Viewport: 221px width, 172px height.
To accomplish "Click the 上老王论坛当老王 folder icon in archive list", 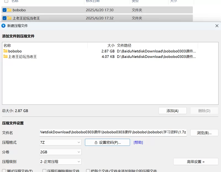I will (5, 57).
